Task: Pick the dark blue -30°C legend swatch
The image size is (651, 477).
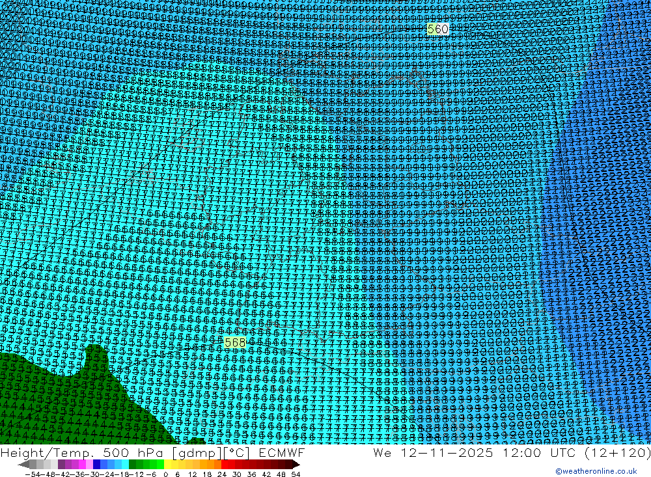Action: click(x=97, y=464)
